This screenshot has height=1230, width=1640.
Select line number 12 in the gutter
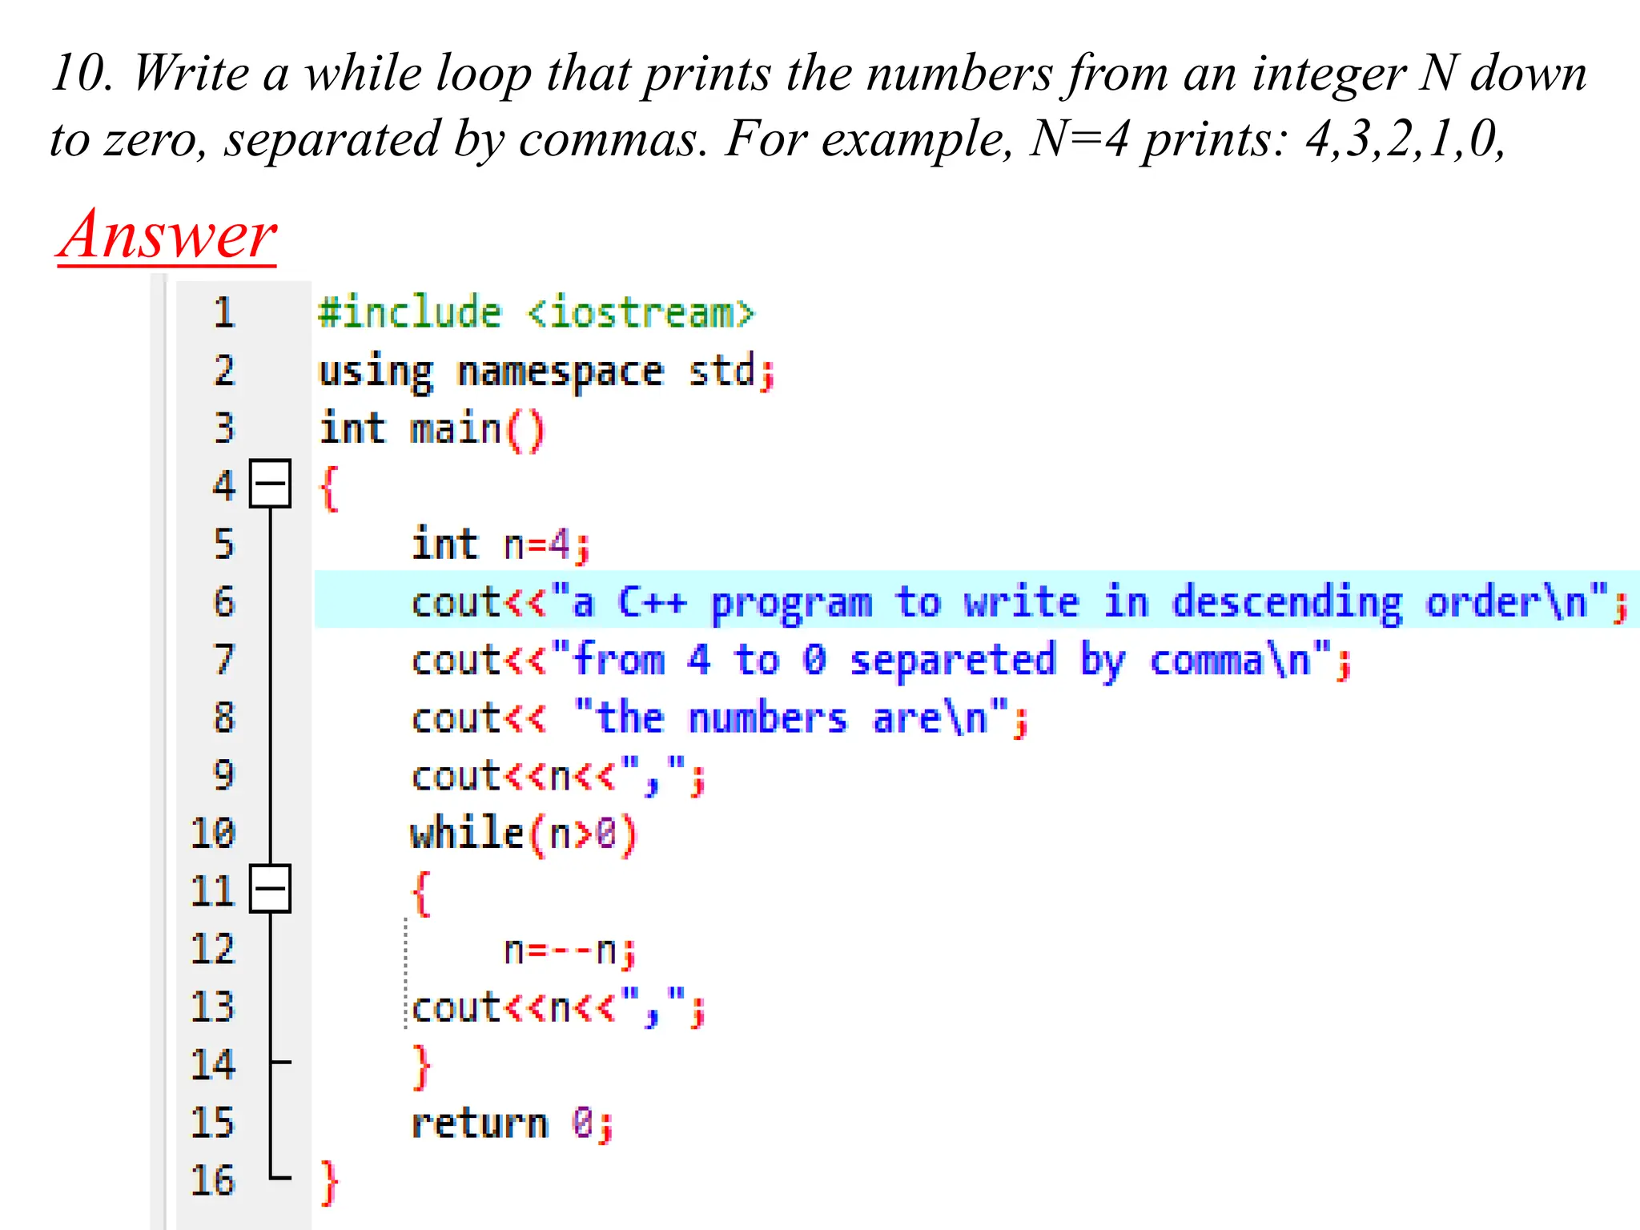coord(213,950)
